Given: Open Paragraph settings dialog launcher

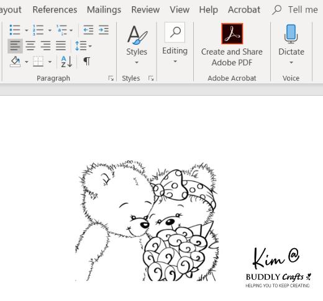Looking at the screenshot, I should tap(111, 78).
